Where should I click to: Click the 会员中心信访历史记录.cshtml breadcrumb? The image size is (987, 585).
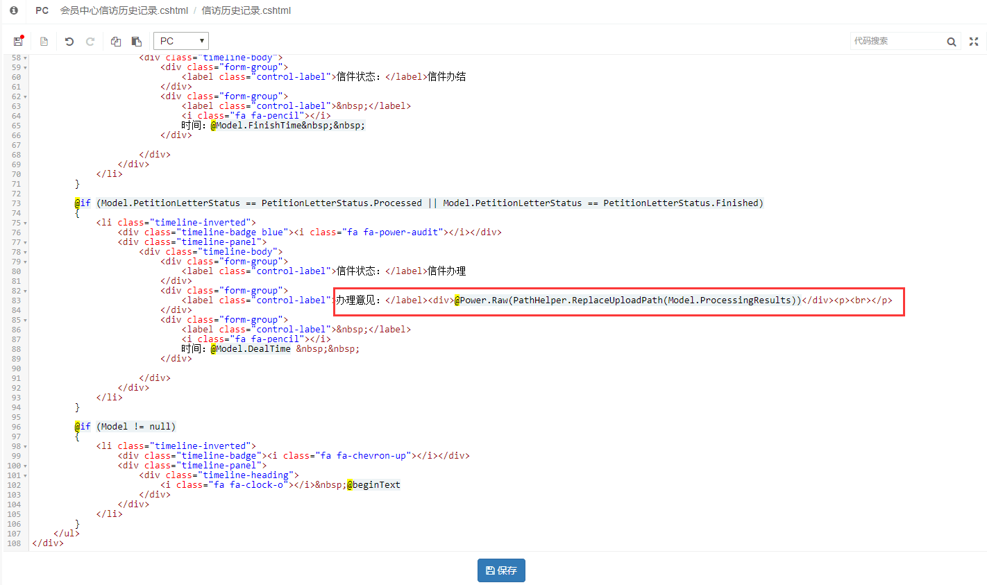point(124,10)
